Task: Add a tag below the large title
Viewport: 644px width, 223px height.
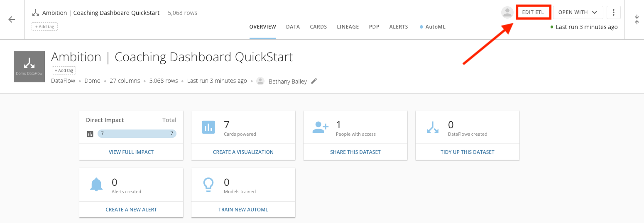Action: tap(64, 70)
